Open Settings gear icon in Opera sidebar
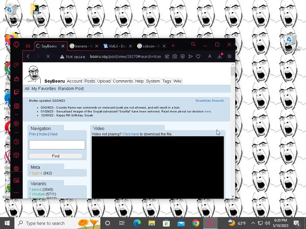 pos(16,168)
